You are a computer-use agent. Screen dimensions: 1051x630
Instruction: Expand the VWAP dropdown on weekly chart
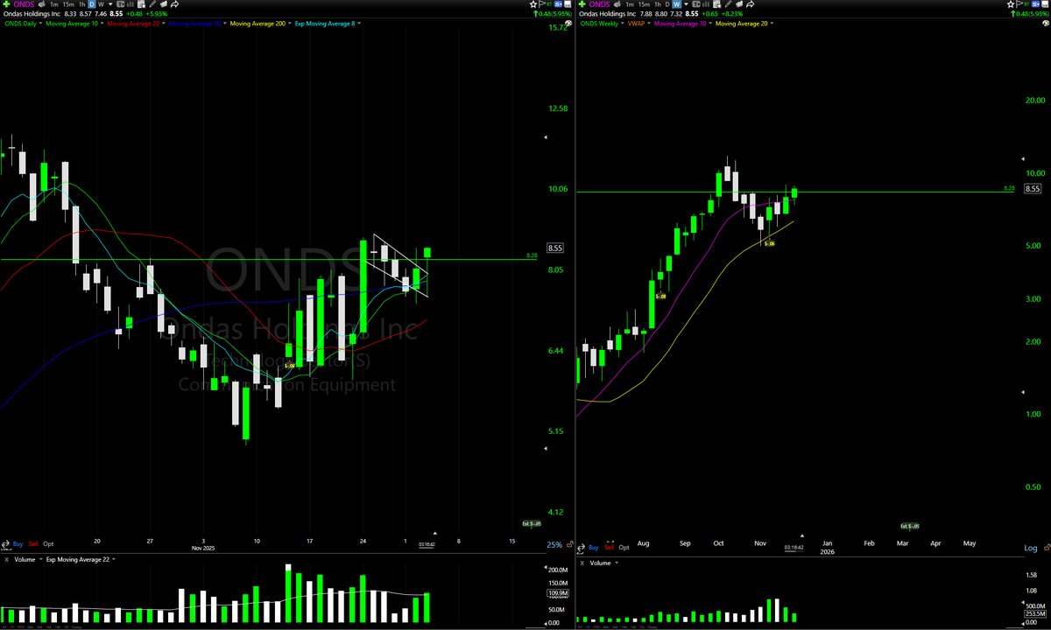(649, 24)
